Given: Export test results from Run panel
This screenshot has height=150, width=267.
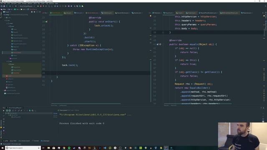Looking at the screenshot, I should coord(30,110).
